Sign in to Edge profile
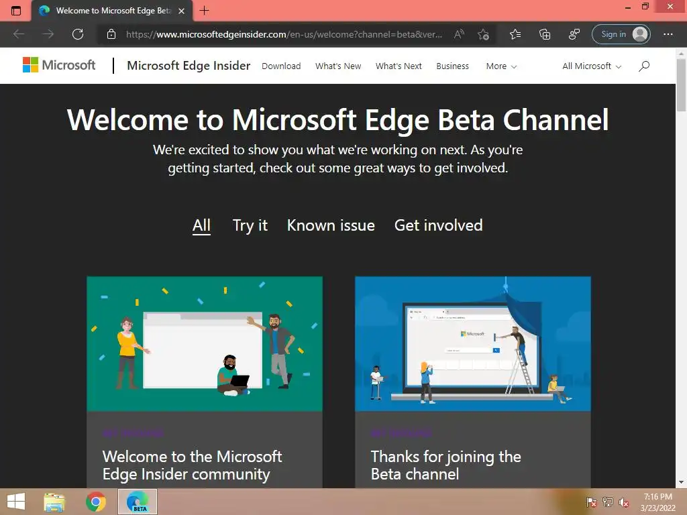Screen dimensions: 687x515 coord(621,34)
